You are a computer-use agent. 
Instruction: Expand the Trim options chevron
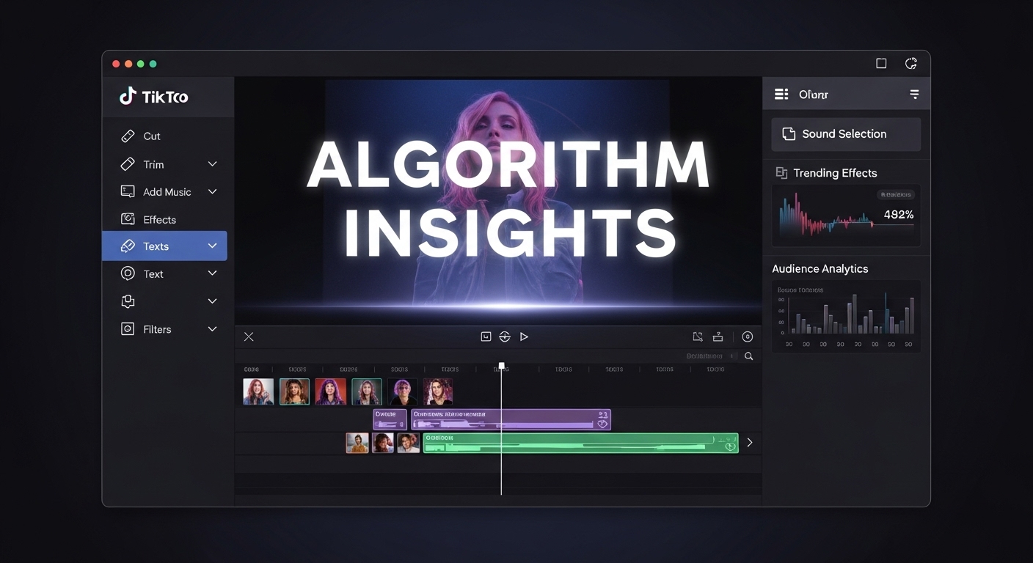tap(212, 164)
